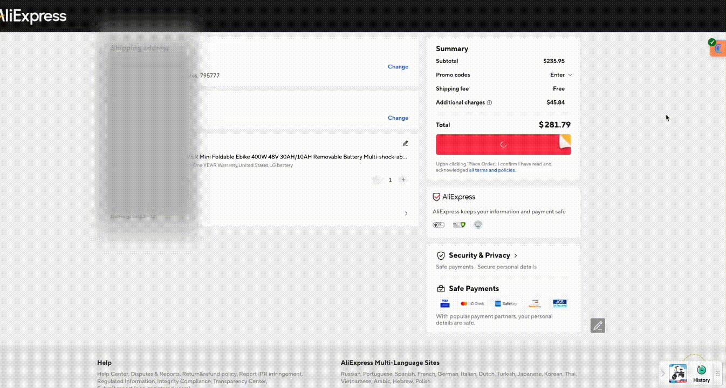The width and height of the screenshot is (726, 388).
Task: Expand history bar with left chevron
Action: pos(663,373)
